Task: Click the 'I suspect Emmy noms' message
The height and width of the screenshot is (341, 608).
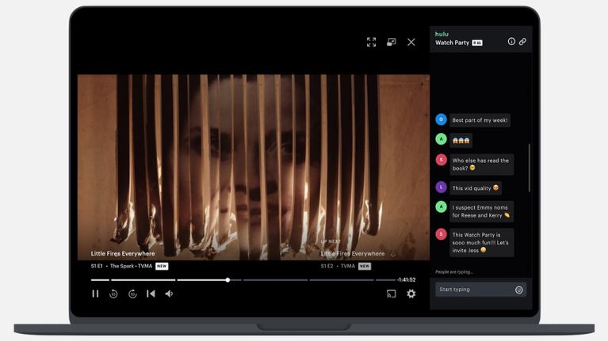Action: point(482,211)
